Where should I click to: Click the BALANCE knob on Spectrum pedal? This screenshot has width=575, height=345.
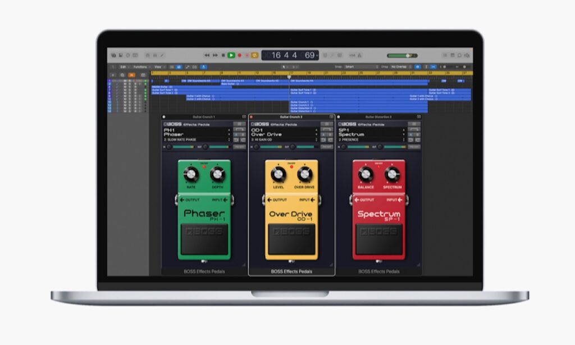pyautogui.click(x=366, y=175)
